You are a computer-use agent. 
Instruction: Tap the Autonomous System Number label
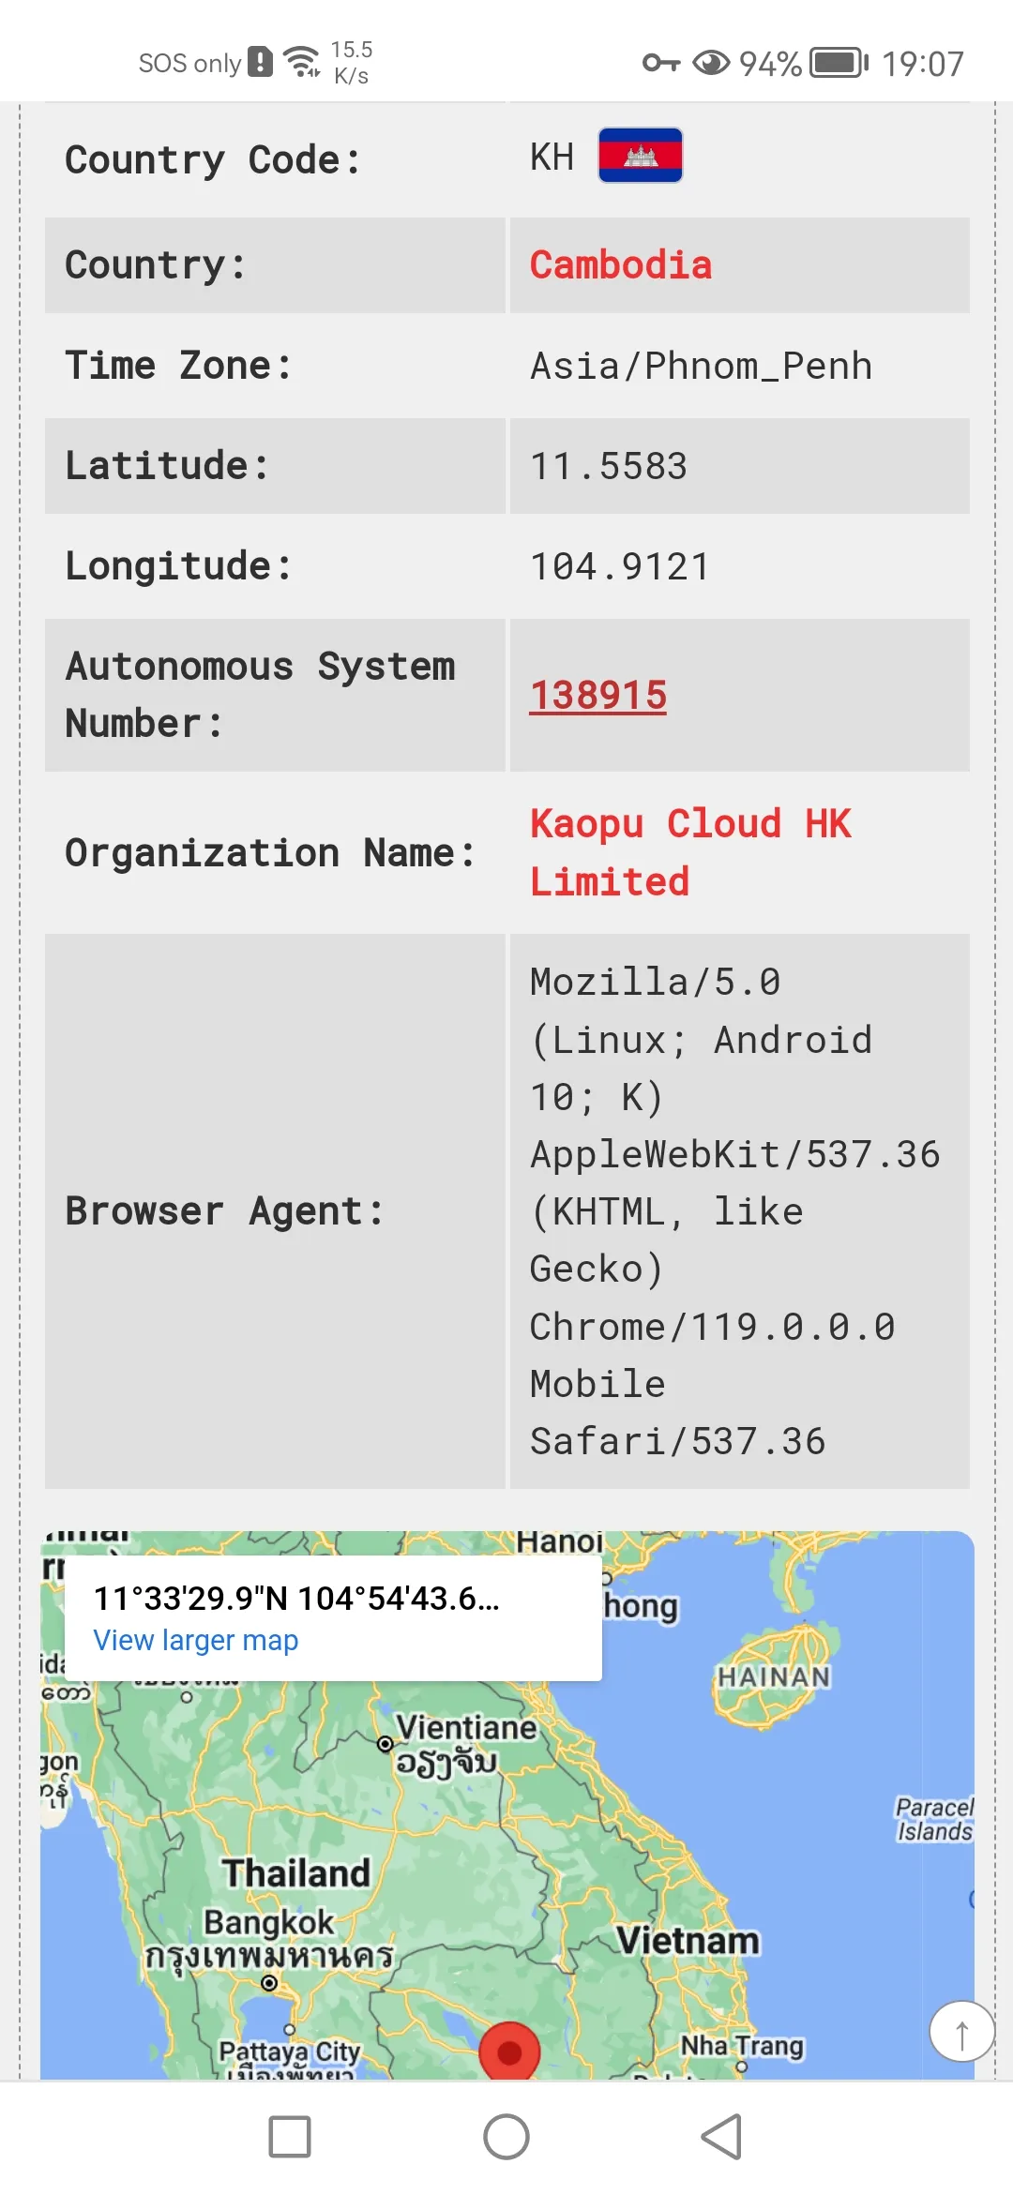[260, 695]
